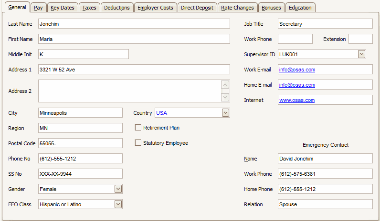The height and width of the screenshot is (221, 380).
Task: Open the Employer Costs tab
Action: click(154, 8)
